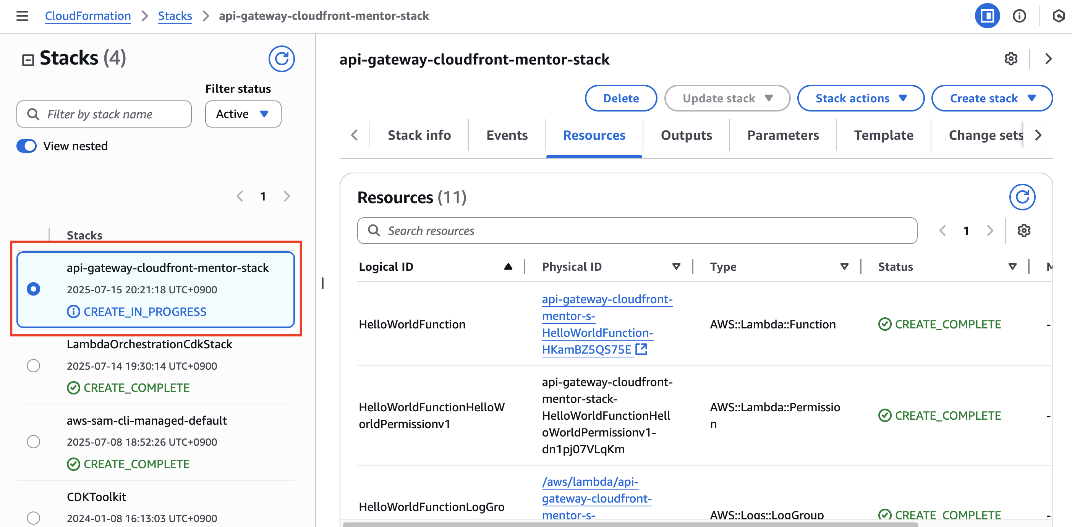Expand the Create stack dropdown
This screenshot has width=1072, height=527.
992,98
